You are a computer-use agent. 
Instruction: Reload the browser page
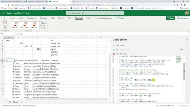[x=9, y=5]
